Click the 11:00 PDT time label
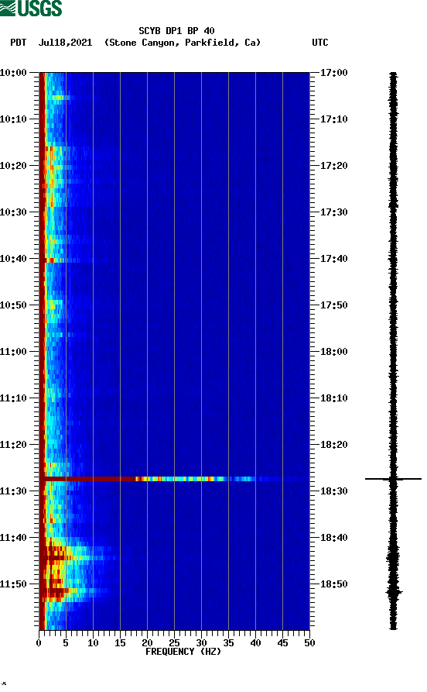The width and height of the screenshot is (427, 692). pyautogui.click(x=13, y=352)
